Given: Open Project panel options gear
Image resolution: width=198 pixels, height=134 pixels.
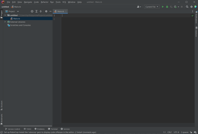Looking at the screenshot, I should point(46,11).
